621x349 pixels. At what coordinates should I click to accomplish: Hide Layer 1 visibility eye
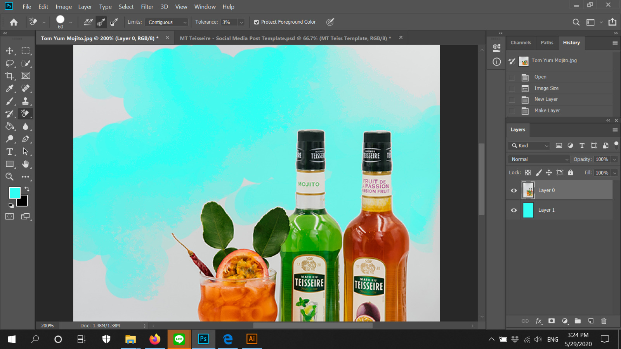[x=514, y=210]
